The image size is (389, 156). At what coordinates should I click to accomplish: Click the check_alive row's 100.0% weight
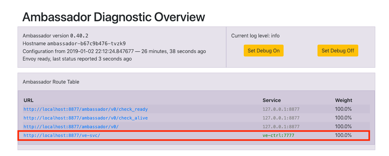pos(343,118)
